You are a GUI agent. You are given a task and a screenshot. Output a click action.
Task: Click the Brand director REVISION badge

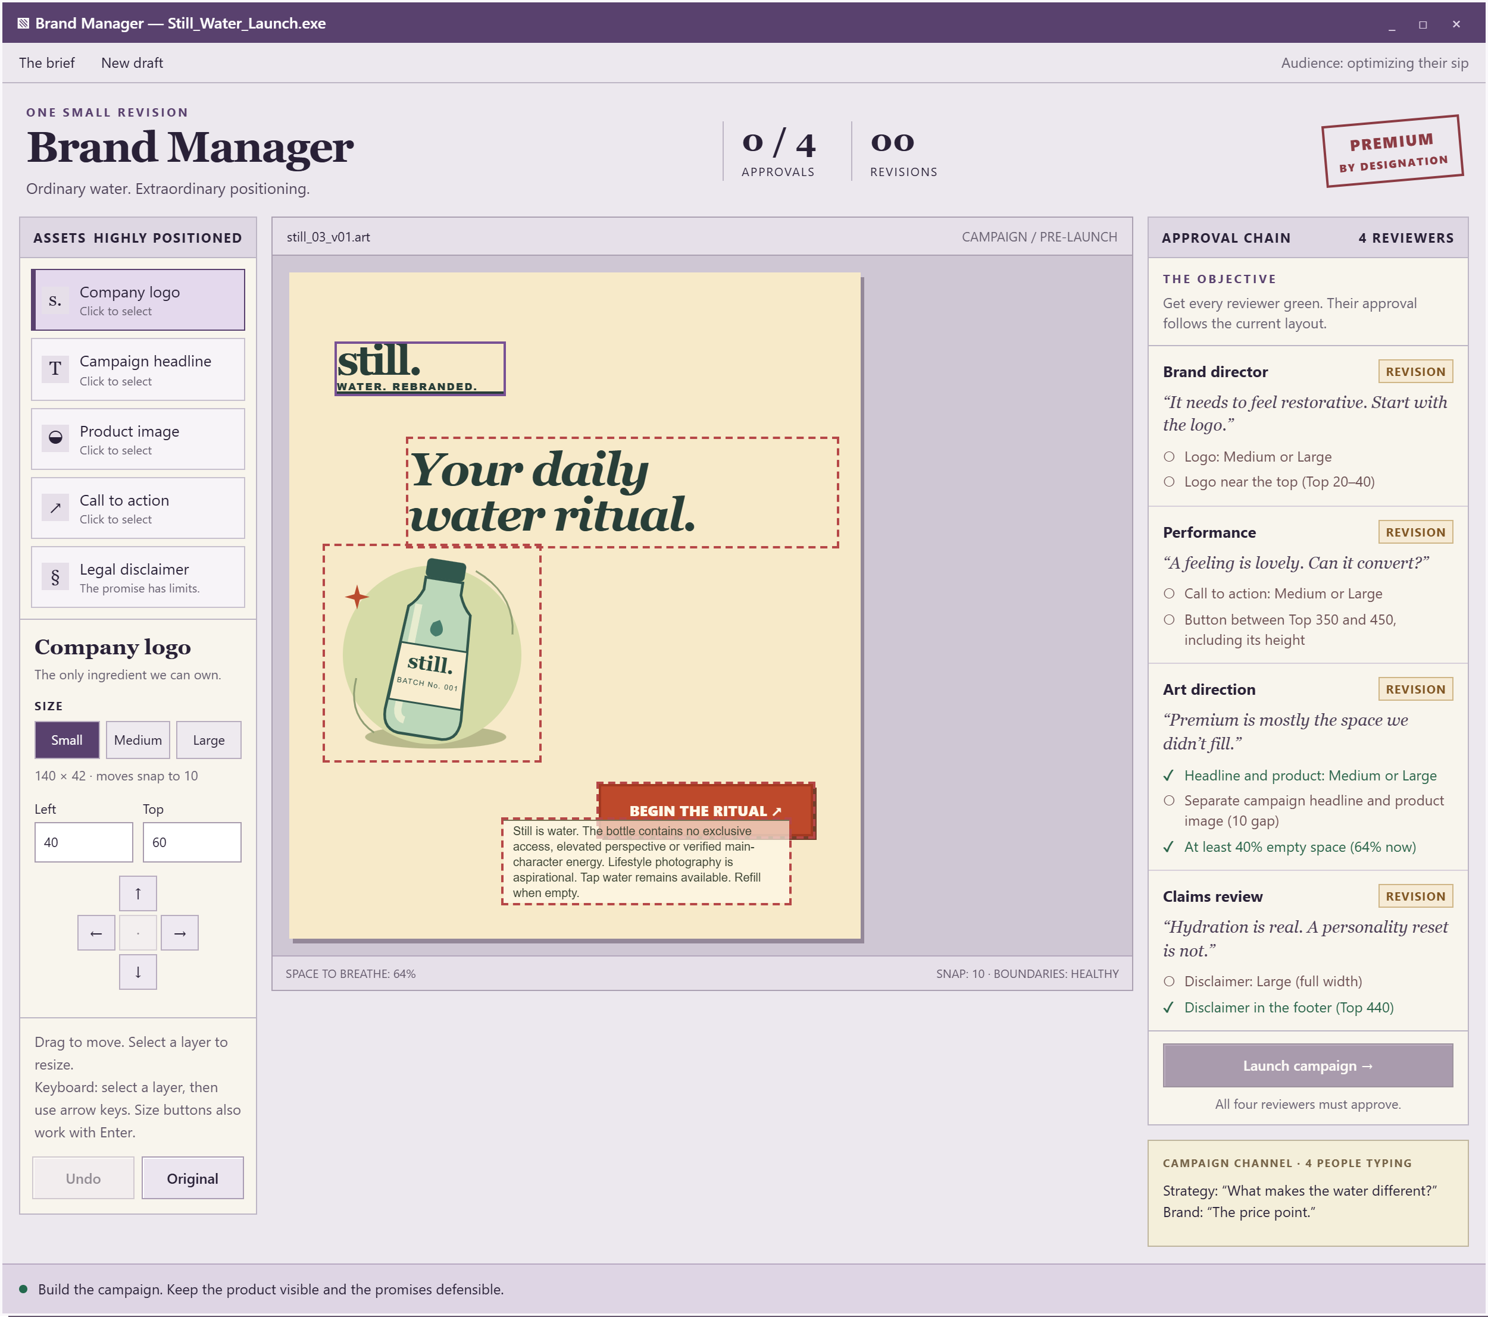(1415, 372)
